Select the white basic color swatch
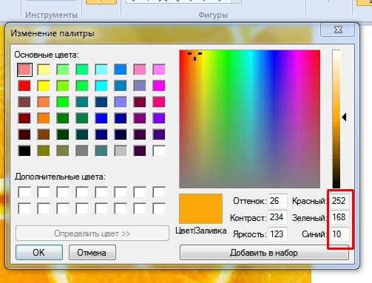Viewport: 372px width, 283px height. (x=159, y=151)
